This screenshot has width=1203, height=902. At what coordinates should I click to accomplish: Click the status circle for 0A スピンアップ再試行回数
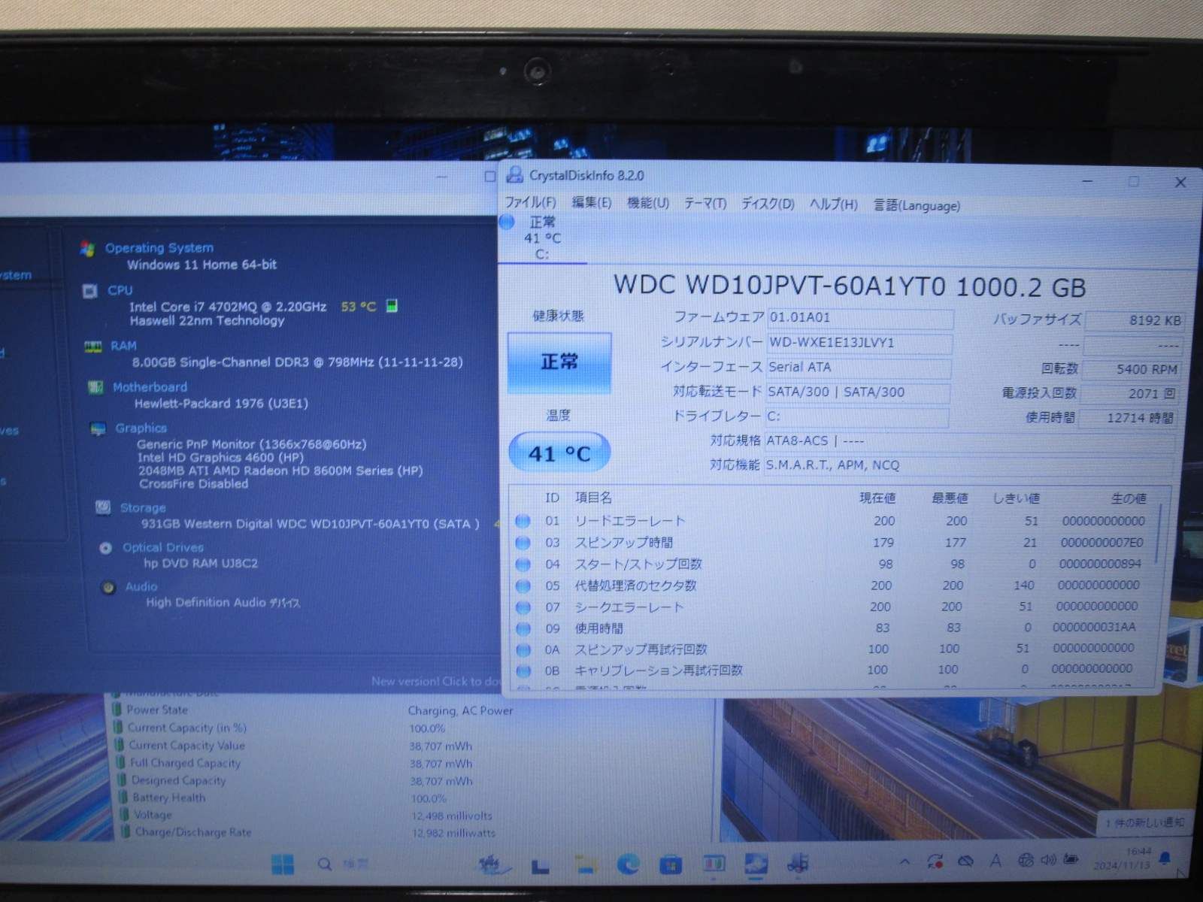point(523,649)
